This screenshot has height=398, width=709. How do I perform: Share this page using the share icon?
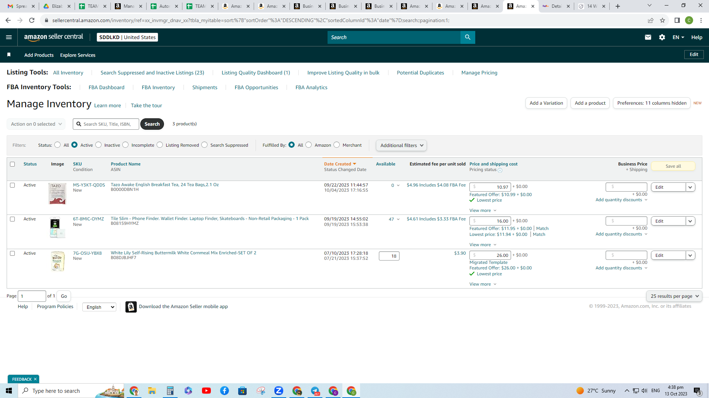651,20
